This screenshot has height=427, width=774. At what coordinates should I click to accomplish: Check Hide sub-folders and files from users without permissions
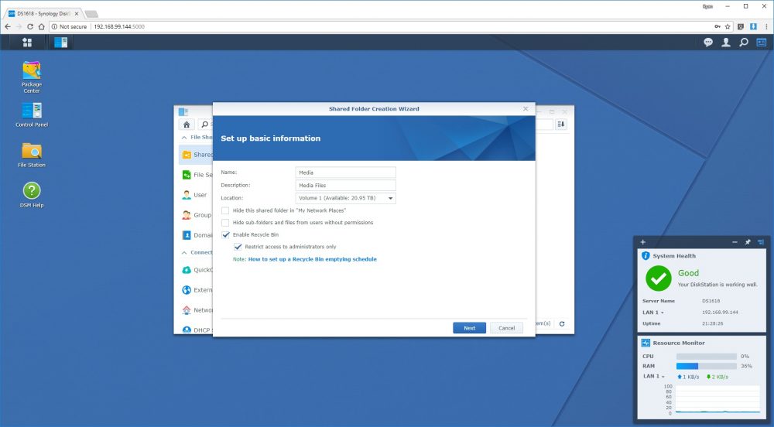click(x=225, y=223)
